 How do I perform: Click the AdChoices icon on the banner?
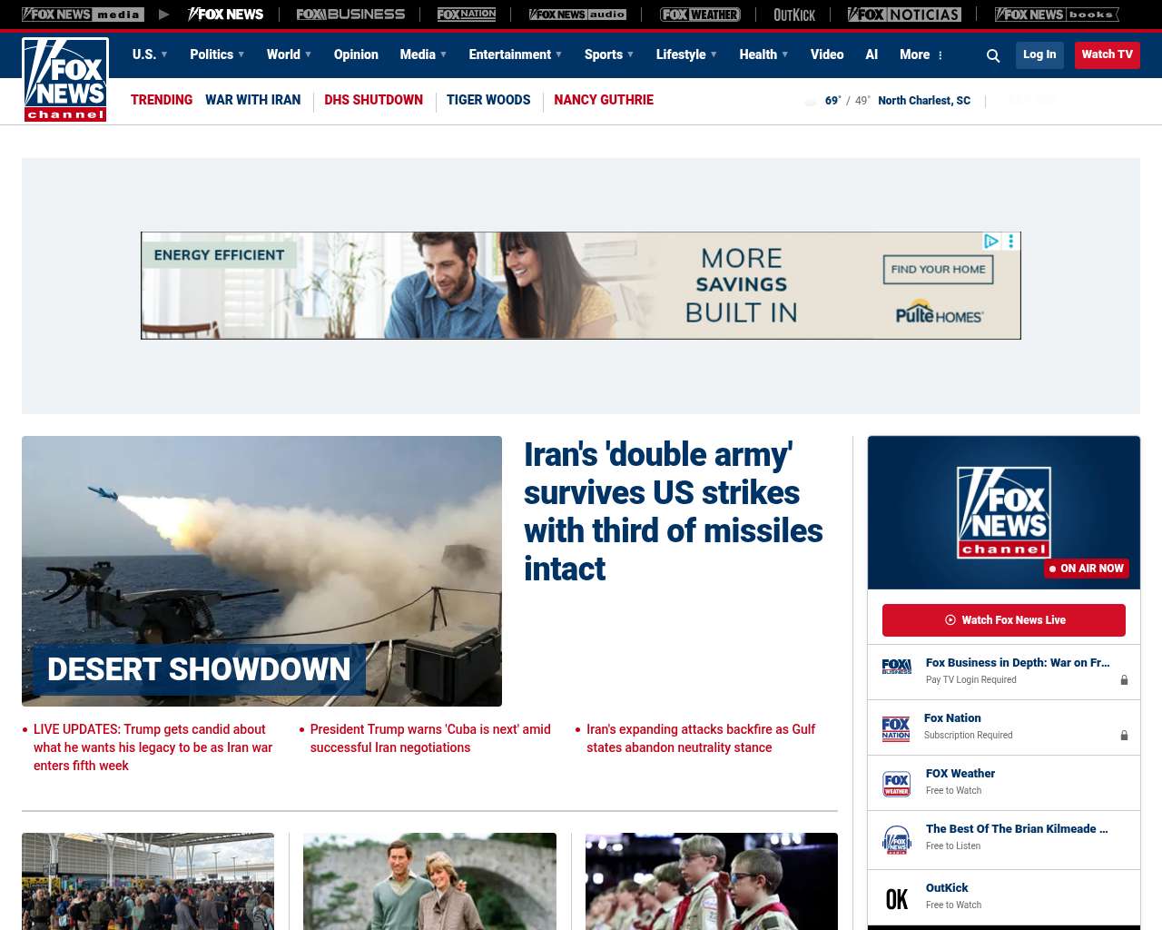[x=991, y=242]
